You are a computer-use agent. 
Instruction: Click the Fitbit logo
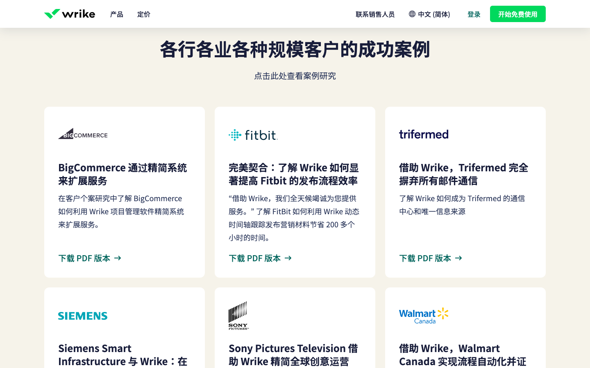[x=253, y=135]
